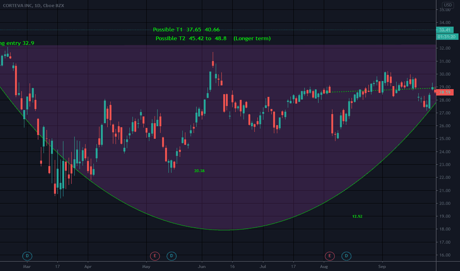The image size is (460, 271).
Task: Click the Jun label on time axis
Action: pos(201,267)
